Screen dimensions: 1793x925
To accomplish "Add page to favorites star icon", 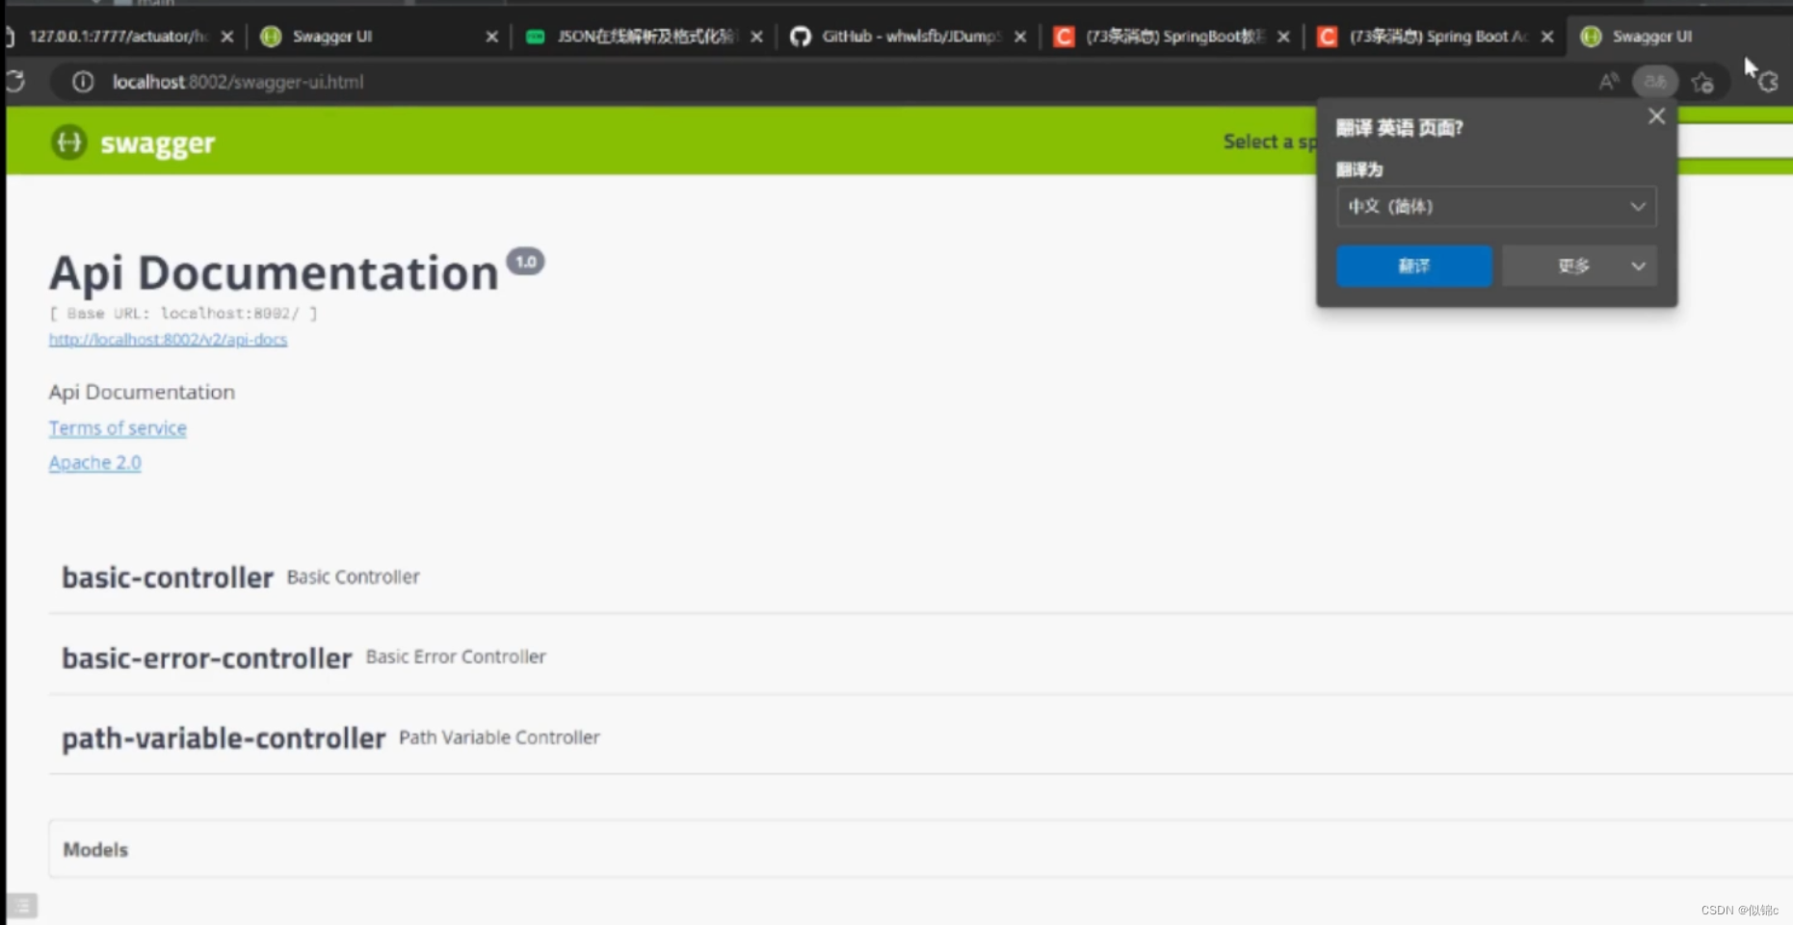I will (1702, 83).
